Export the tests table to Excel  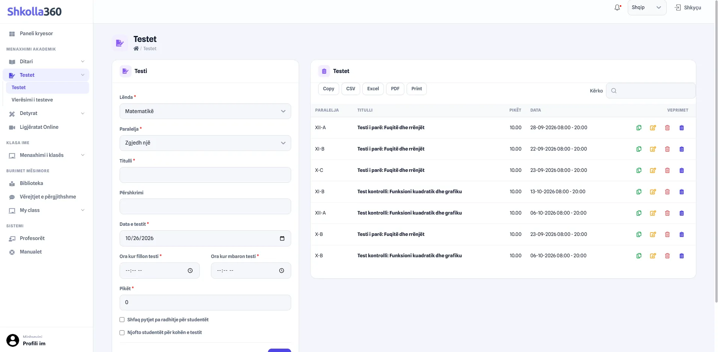coord(373,89)
